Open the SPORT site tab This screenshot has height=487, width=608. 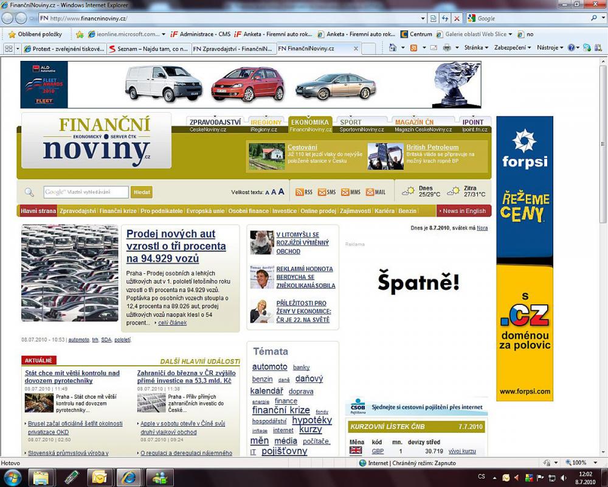351,122
